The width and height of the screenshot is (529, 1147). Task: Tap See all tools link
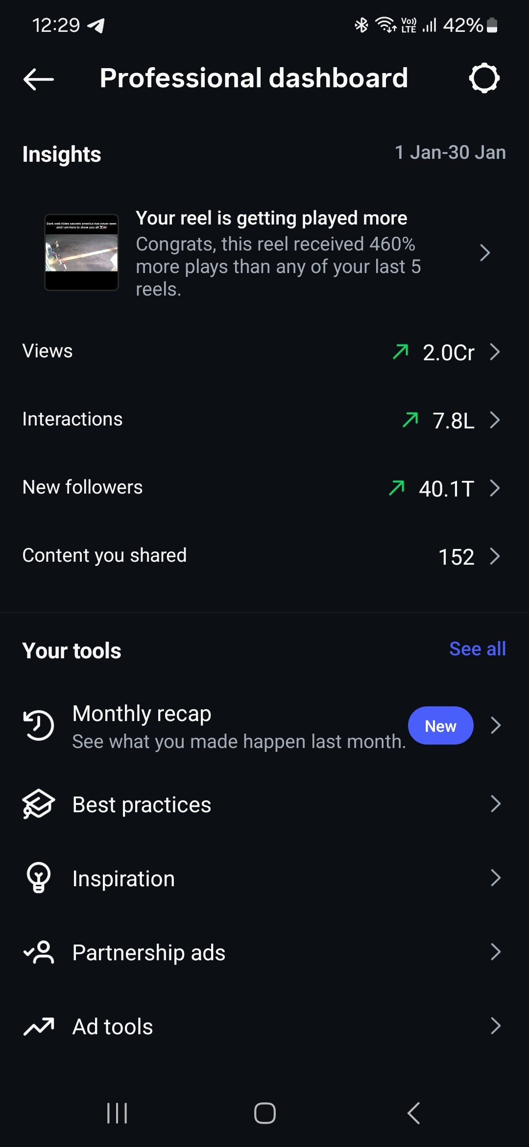coord(477,649)
